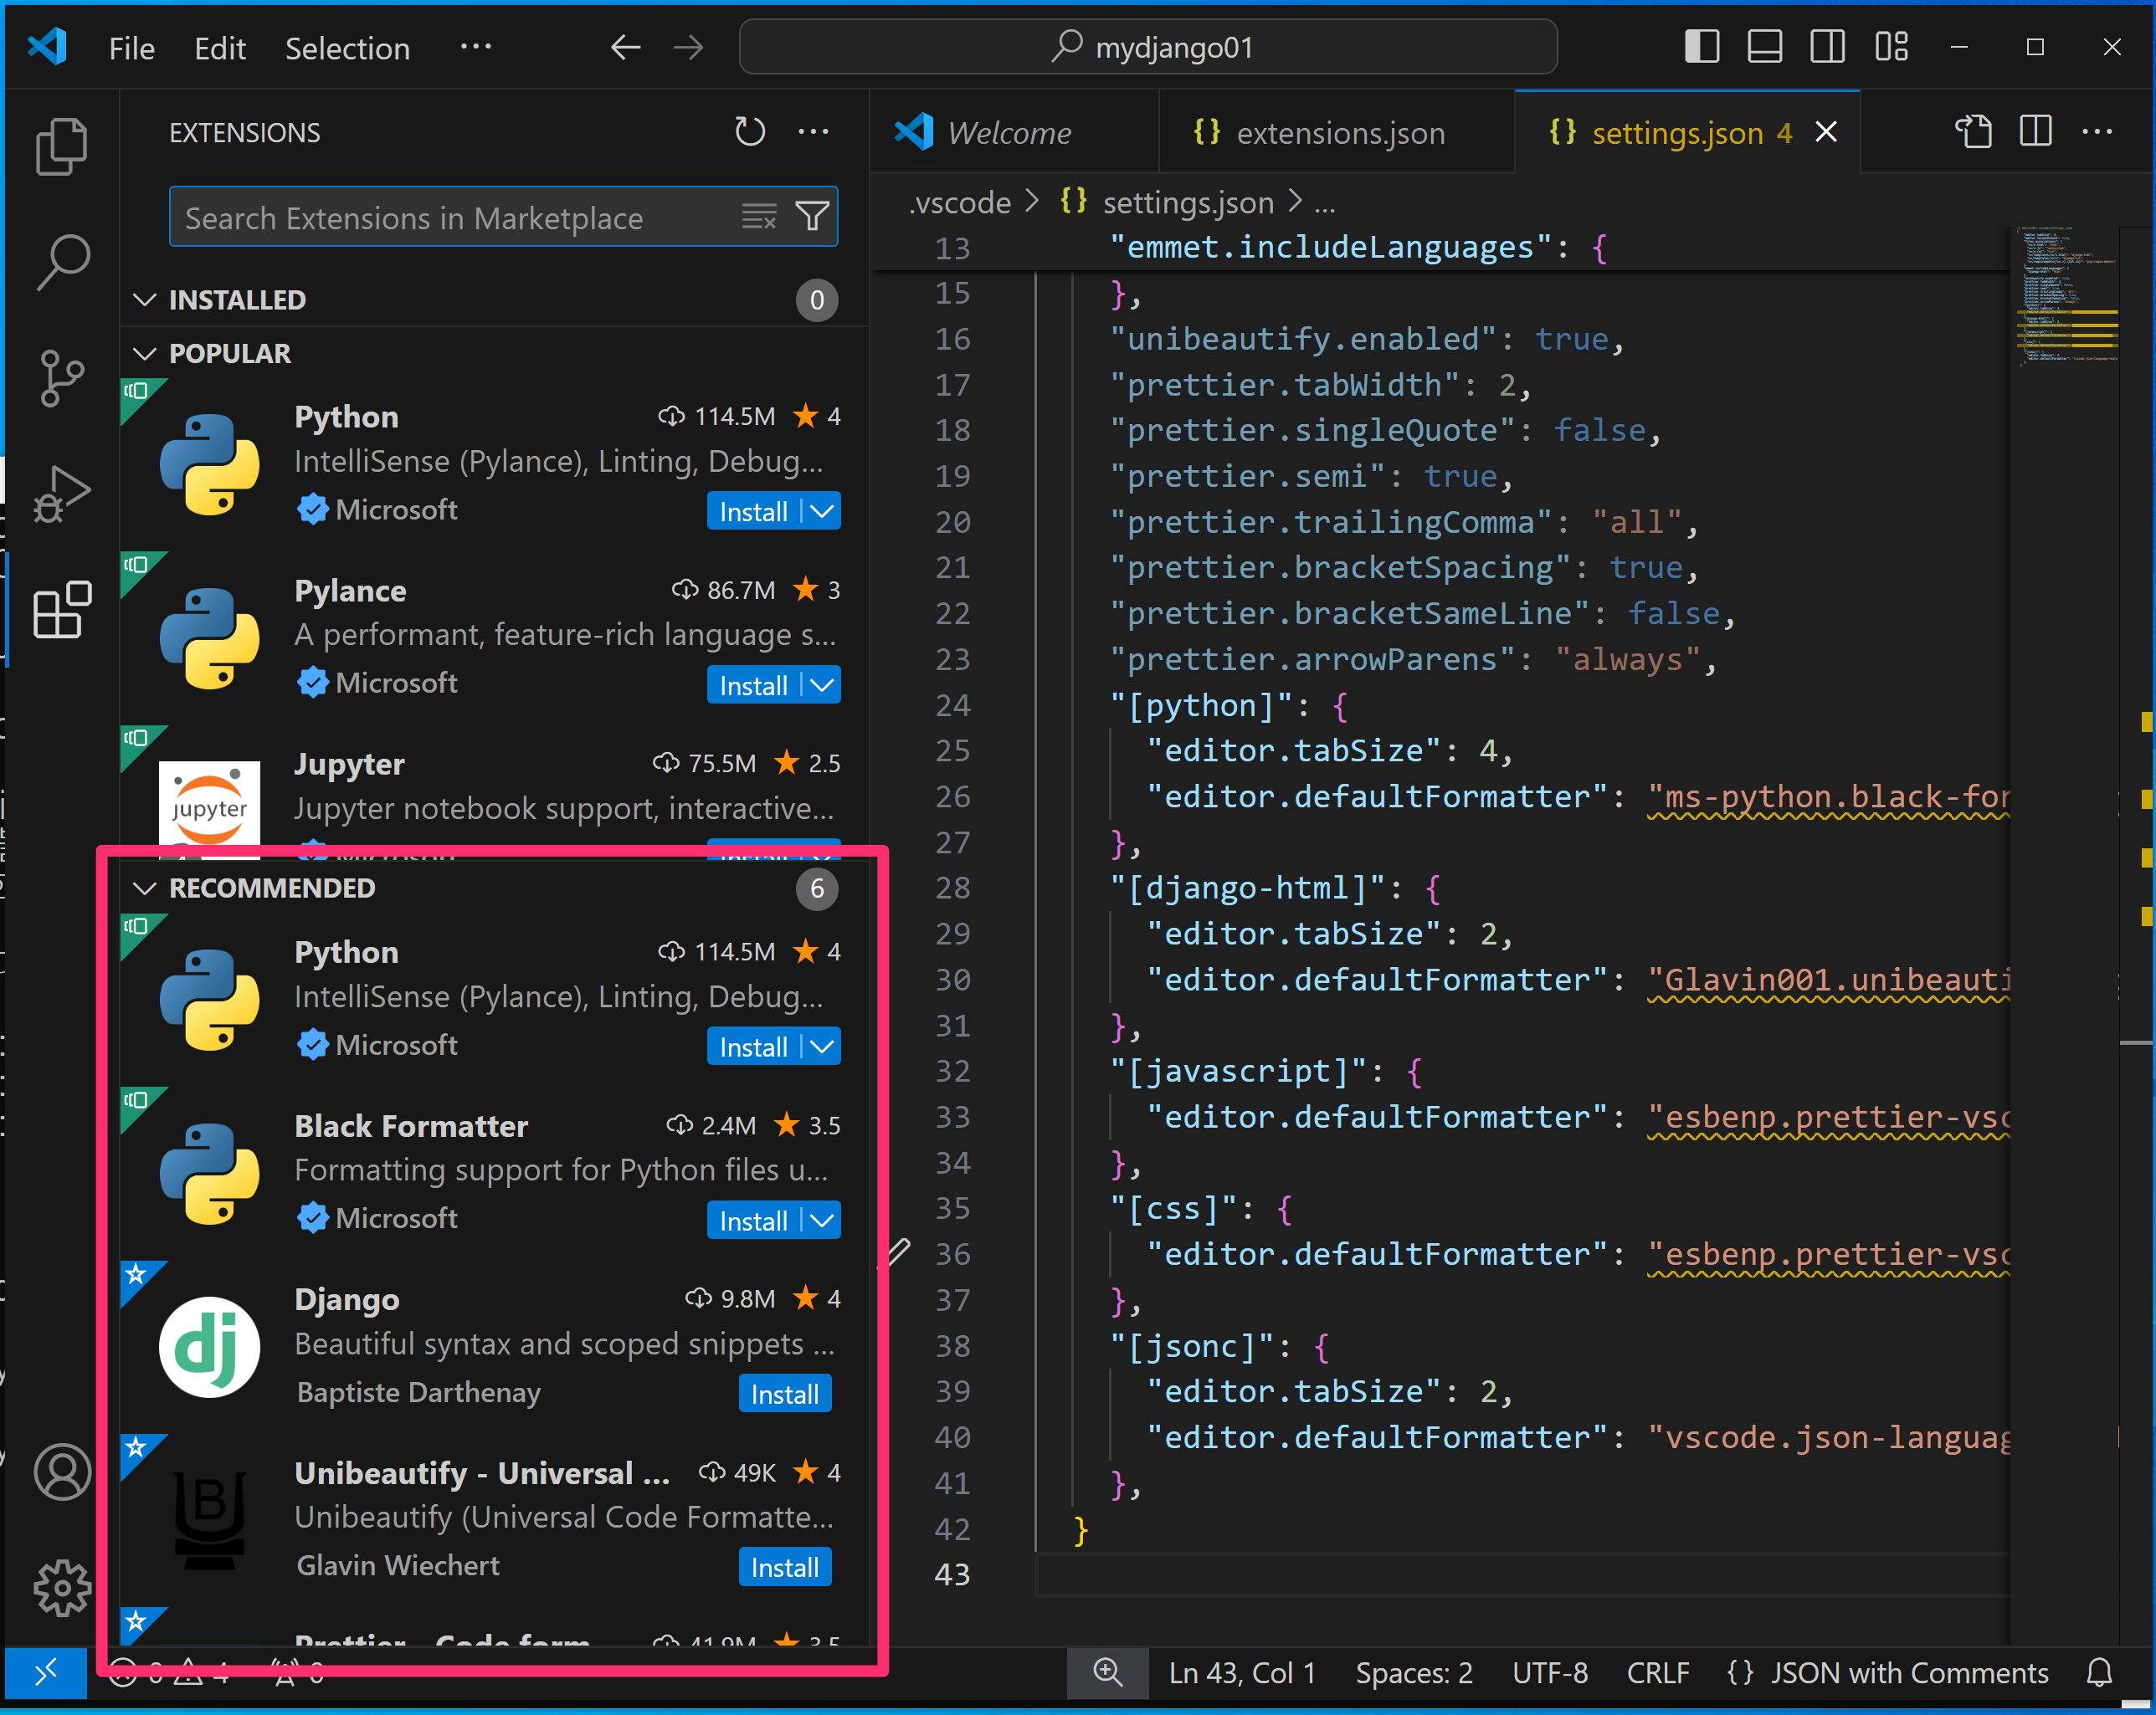Install the Python extension under Popular
Viewport: 2156px width, 1715px height.
point(754,512)
